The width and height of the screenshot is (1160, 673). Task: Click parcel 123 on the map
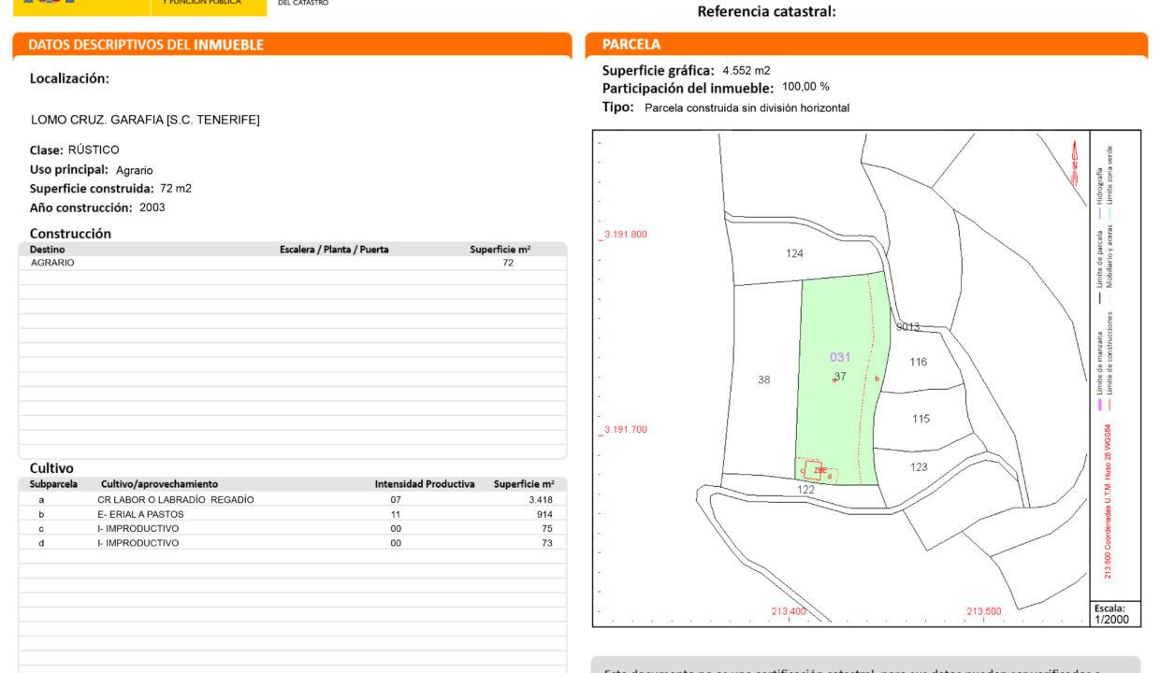[x=919, y=466]
